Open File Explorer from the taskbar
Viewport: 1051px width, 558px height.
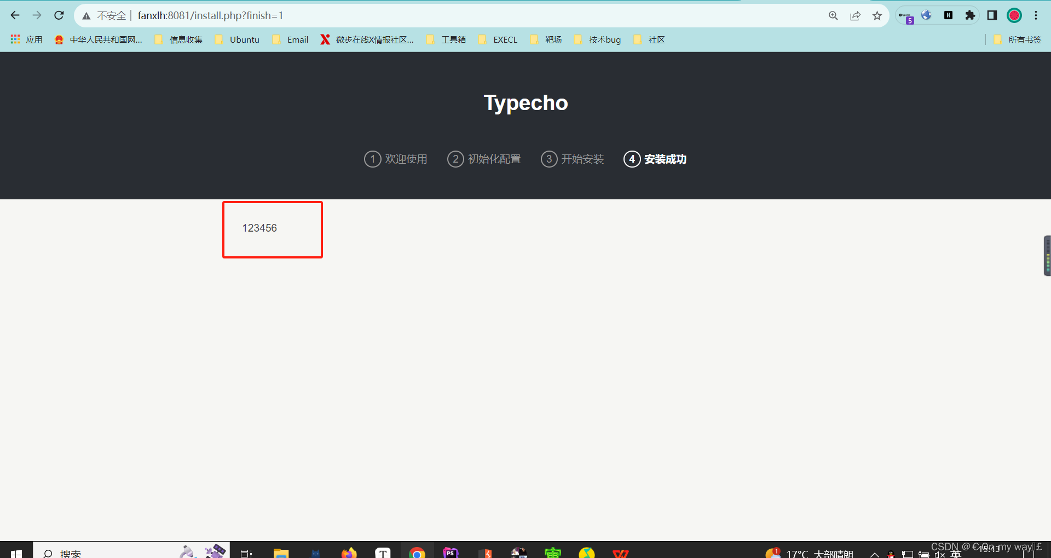pos(281,552)
